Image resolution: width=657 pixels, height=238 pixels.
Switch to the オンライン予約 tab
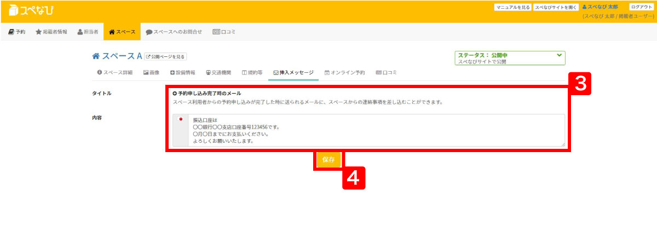(x=344, y=72)
